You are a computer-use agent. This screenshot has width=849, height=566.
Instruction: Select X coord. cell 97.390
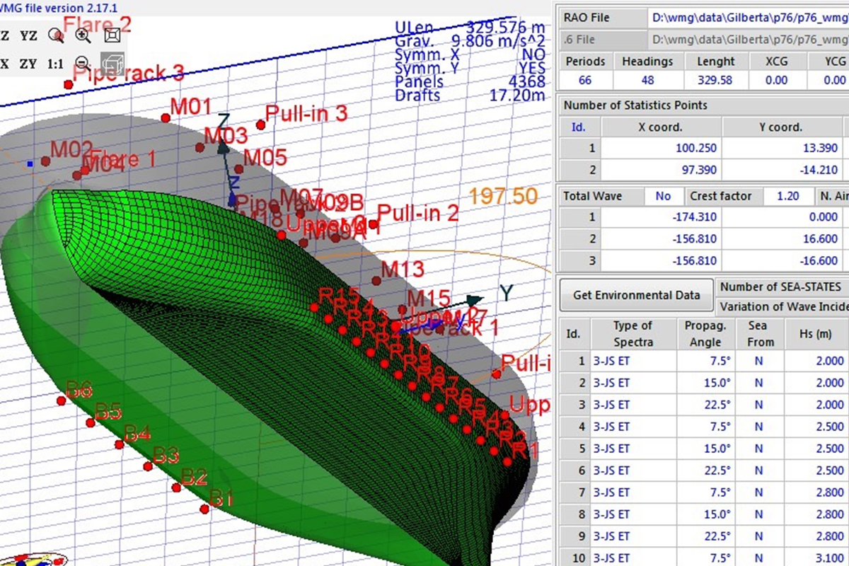(x=662, y=170)
